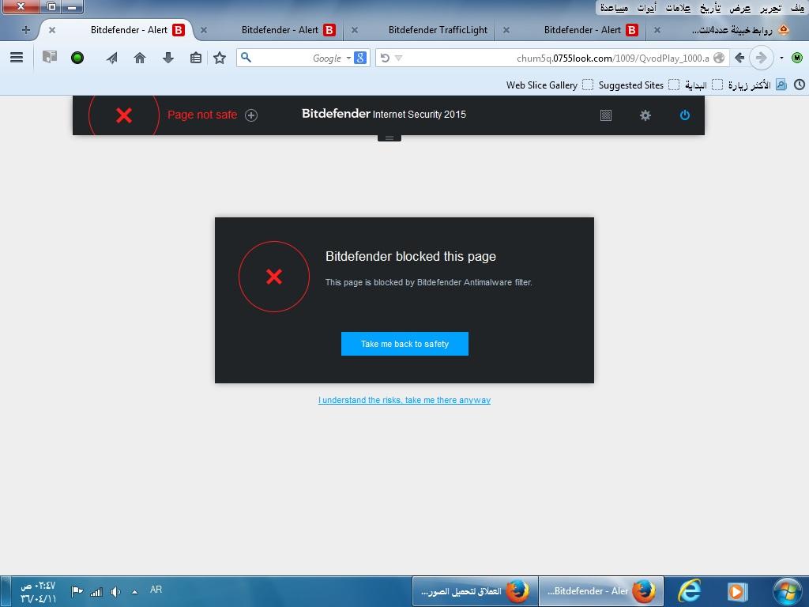Go back using the back arrow

739,58
